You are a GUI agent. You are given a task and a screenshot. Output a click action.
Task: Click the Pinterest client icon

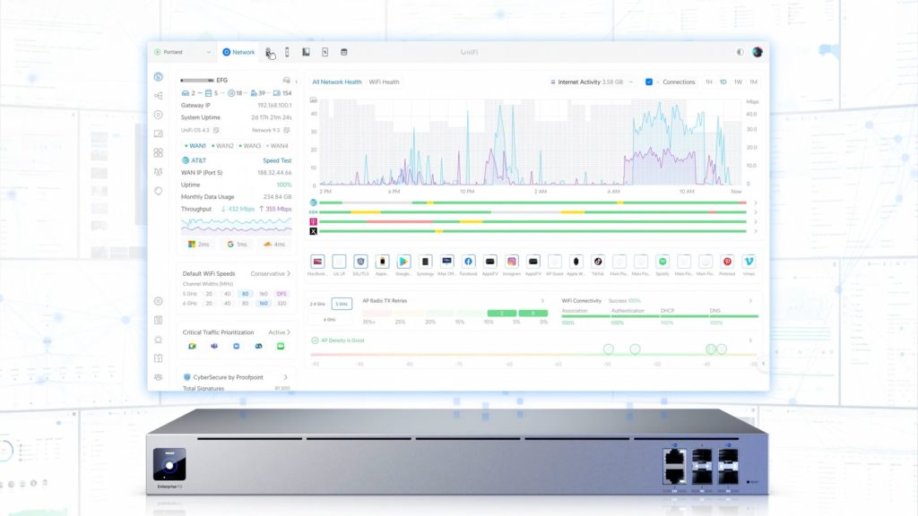point(726,261)
